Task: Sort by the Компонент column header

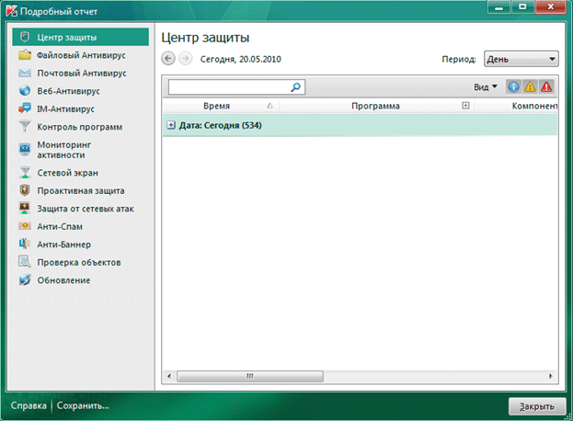Action: tap(516, 106)
